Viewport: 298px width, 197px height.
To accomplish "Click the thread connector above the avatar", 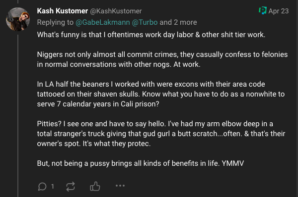I will (18, 1).
